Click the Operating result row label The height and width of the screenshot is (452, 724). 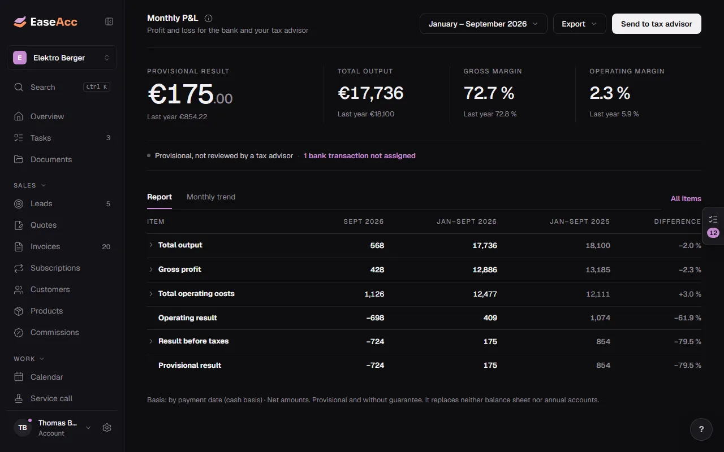pos(188,318)
